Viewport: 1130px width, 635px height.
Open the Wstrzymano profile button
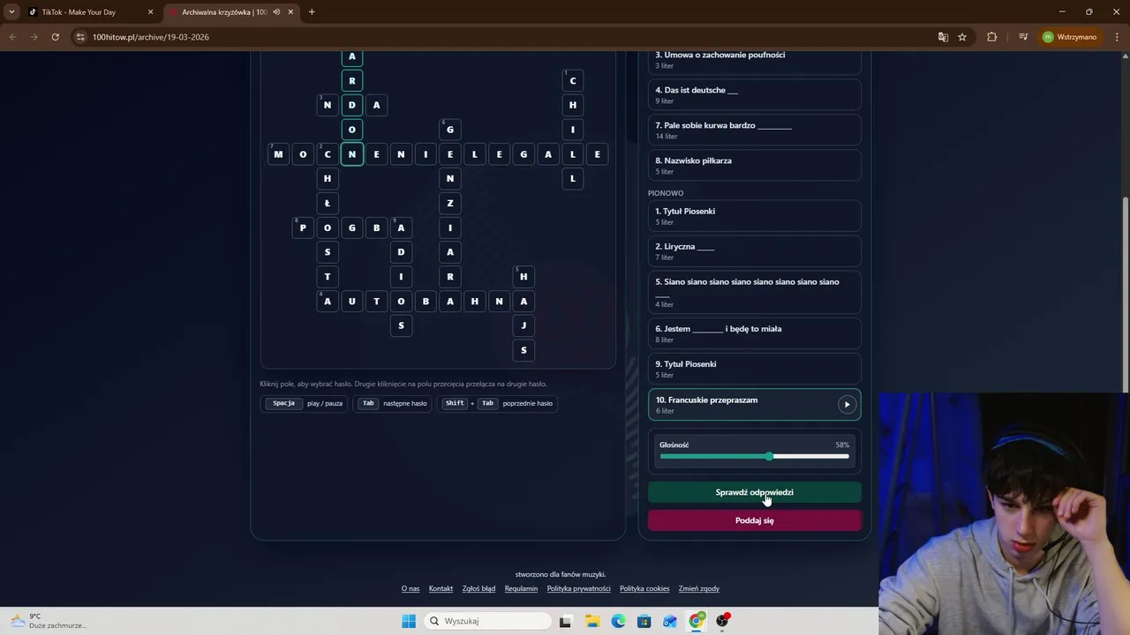1070,37
